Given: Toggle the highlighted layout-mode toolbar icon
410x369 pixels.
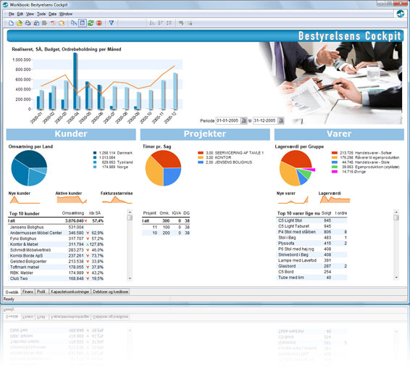Looking at the screenshot, I should (x=83, y=23).
